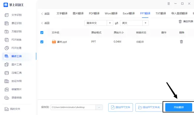Screen dimensions: 194x115
Task: Click the 文件名 column header
Action: tap(56, 33)
